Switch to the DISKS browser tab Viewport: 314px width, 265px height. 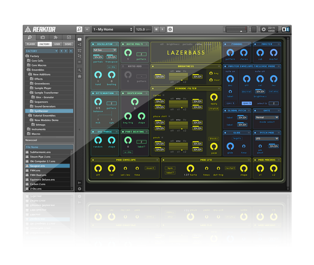click(68, 44)
